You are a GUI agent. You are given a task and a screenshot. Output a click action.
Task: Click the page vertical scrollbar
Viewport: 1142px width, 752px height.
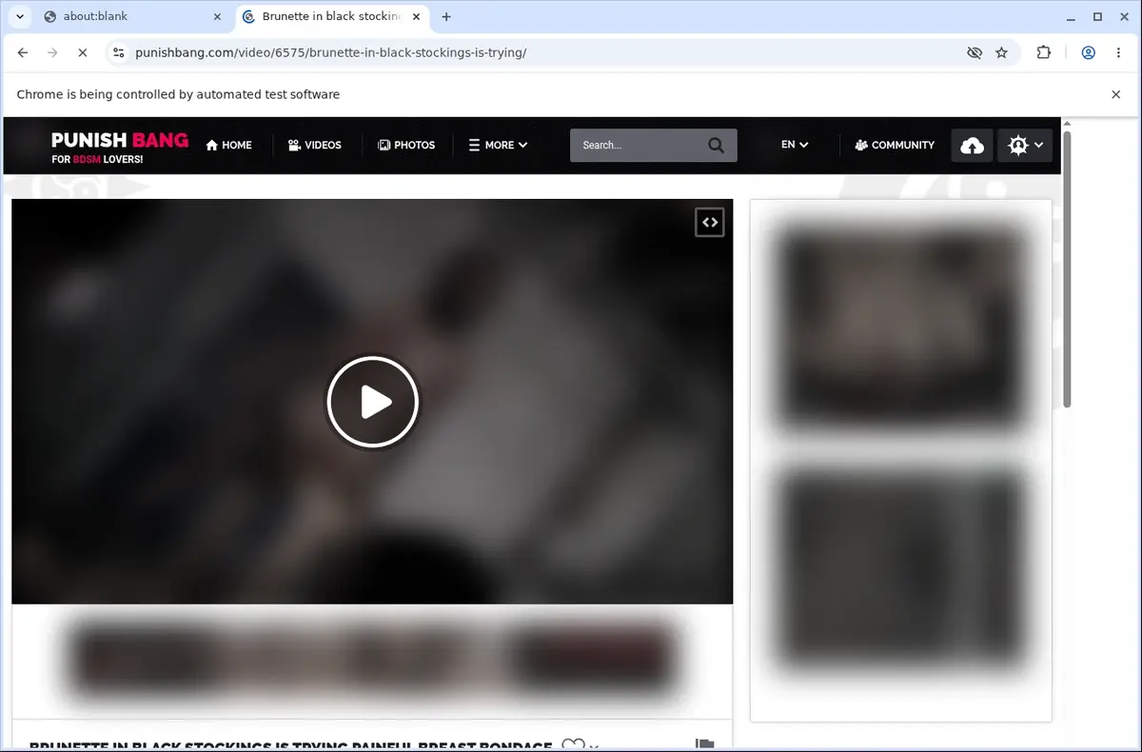pos(1067,269)
